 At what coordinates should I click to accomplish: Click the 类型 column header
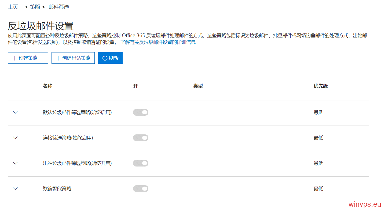coord(198,86)
